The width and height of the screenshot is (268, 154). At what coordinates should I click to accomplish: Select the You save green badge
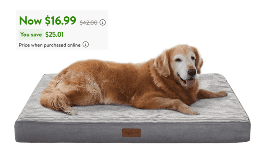[x=31, y=35]
